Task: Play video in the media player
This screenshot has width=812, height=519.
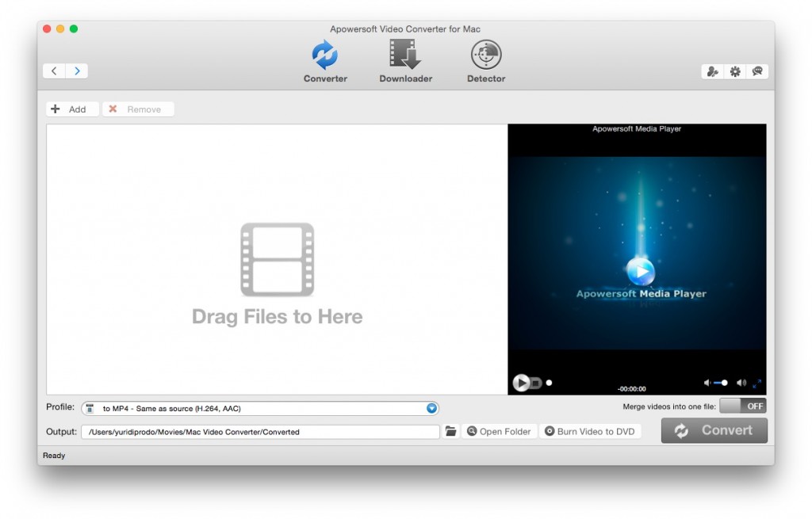Action: point(521,383)
